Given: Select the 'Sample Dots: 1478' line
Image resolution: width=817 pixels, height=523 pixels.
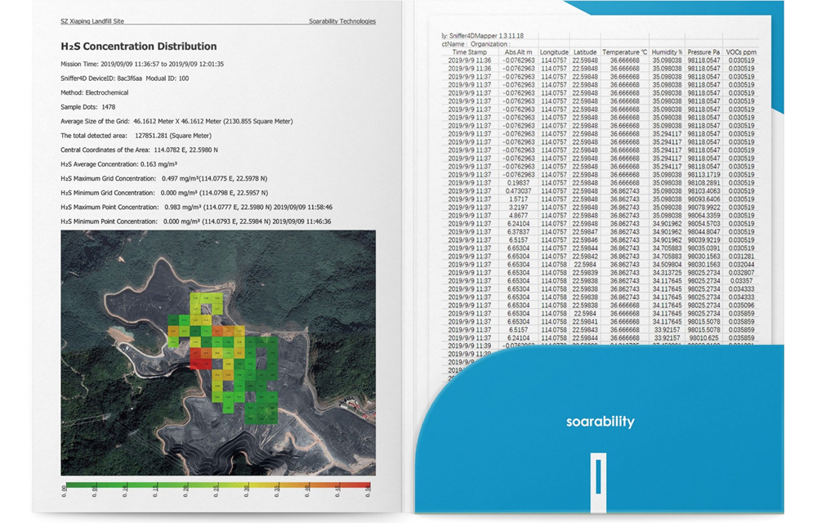Looking at the screenshot, I should point(88,107).
